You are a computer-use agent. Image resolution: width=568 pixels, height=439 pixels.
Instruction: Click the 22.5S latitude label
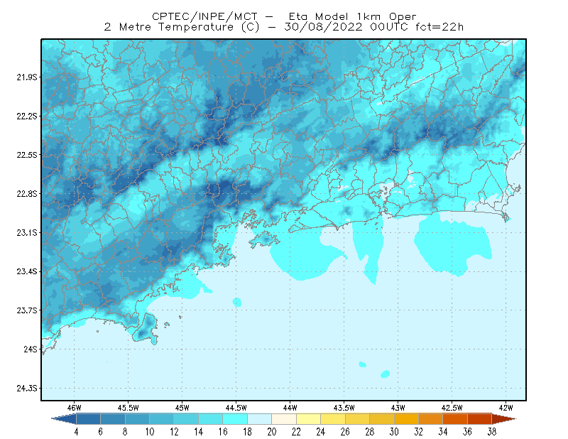(27, 155)
